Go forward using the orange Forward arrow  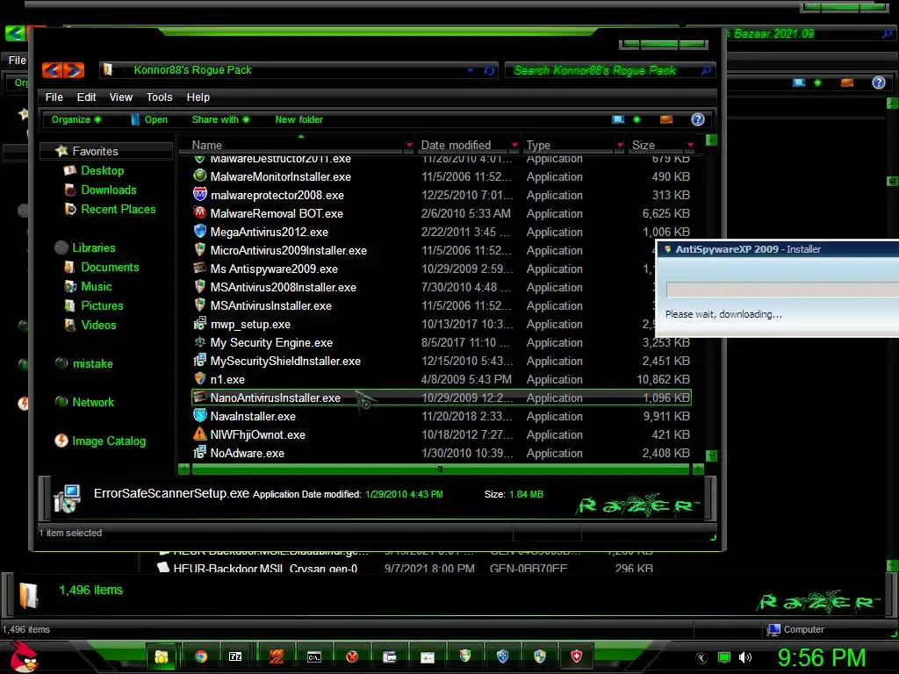click(x=74, y=70)
